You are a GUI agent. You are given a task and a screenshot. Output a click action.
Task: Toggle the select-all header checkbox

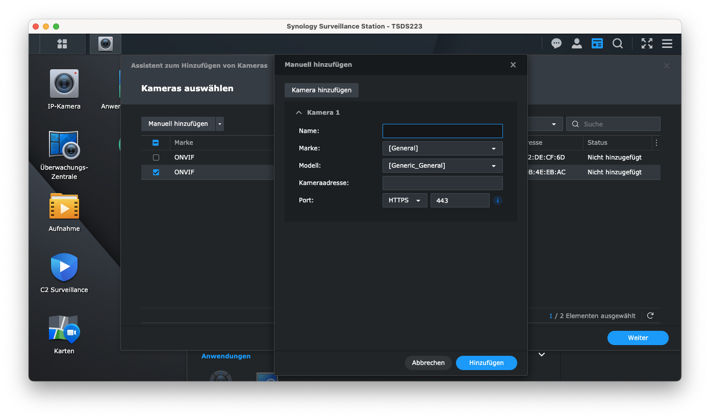156,143
